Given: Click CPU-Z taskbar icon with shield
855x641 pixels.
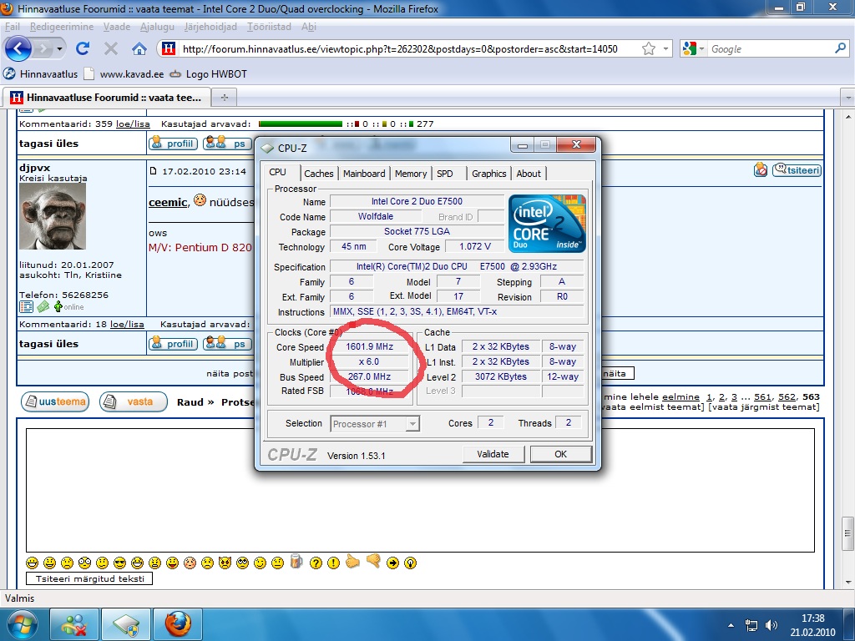Looking at the screenshot, I should (126, 624).
